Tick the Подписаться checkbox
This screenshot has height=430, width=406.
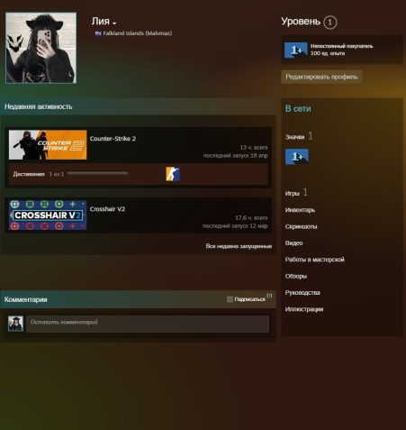click(230, 299)
